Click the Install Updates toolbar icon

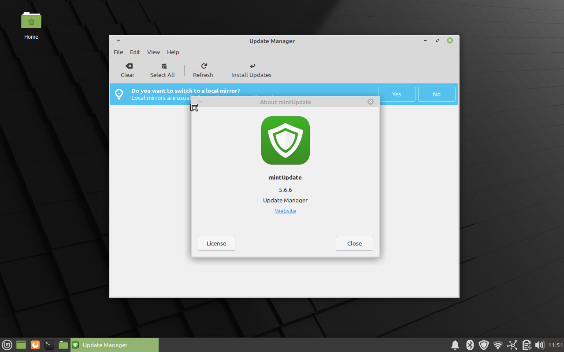tap(252, 66)
